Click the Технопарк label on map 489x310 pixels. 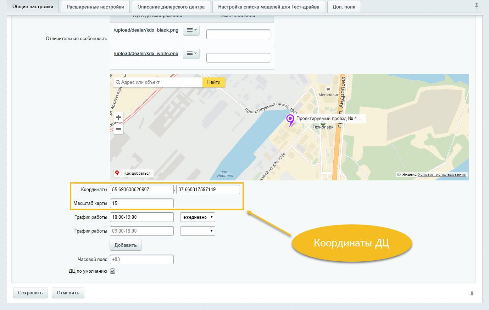(323, 127)
